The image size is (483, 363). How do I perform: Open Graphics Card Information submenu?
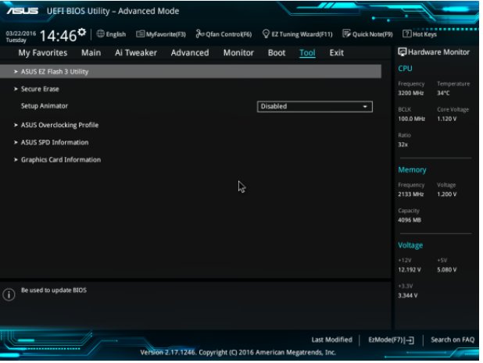[x=60, y=160]
